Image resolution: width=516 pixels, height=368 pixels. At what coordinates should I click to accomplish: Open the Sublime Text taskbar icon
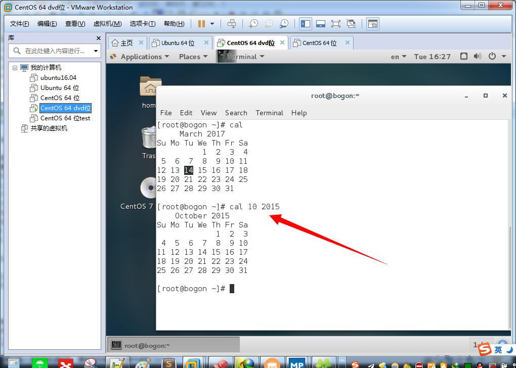tap(169, 363)
